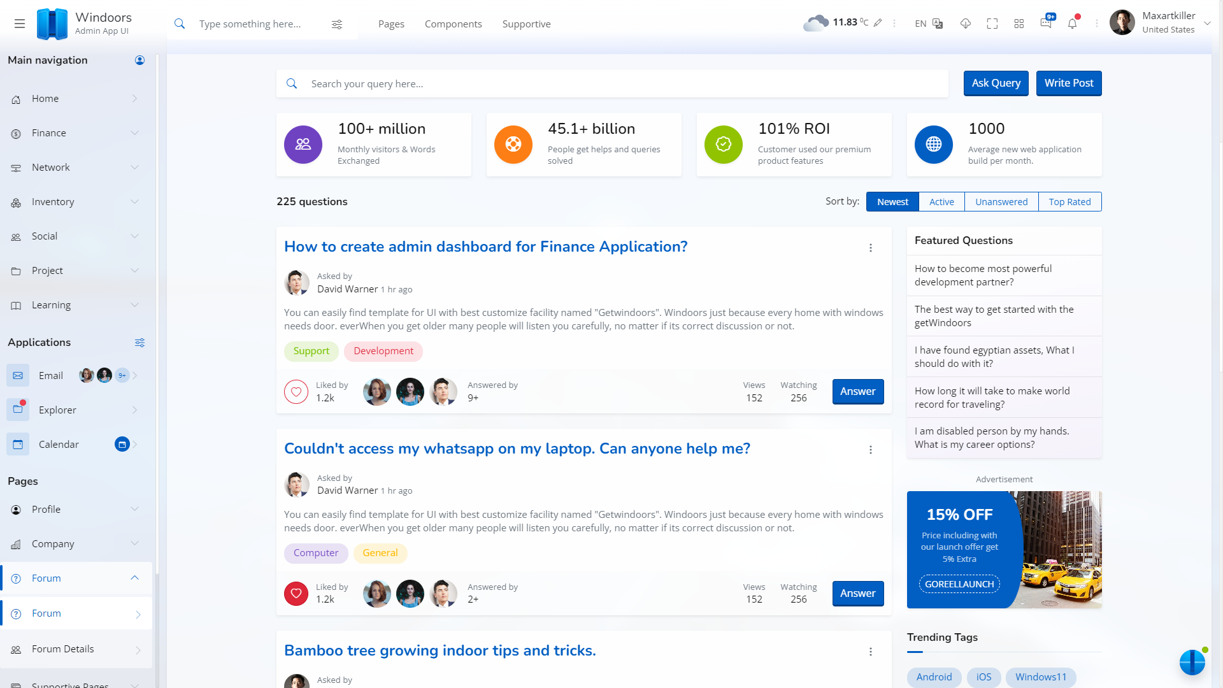This screenshot has width=1223, height=688.
Task: Open the Components top menu
Action: pos(453,24)
